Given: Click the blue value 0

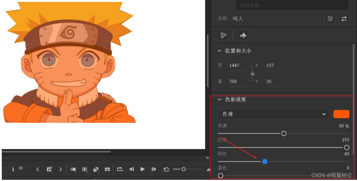Looking at the screenshot, I should coord(348,168).
